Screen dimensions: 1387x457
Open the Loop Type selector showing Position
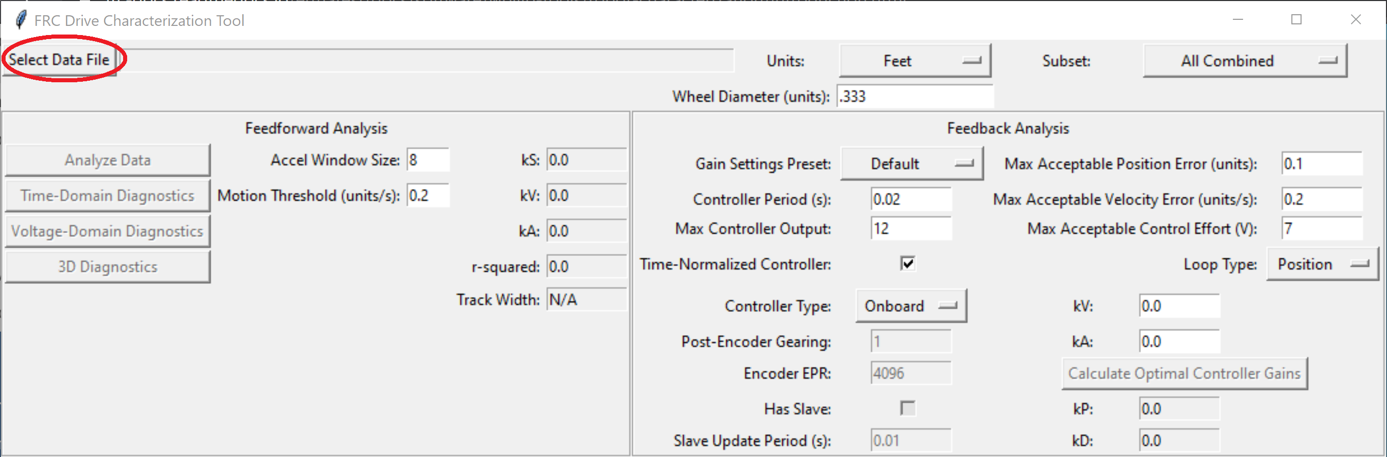(x=1322, y=264)
